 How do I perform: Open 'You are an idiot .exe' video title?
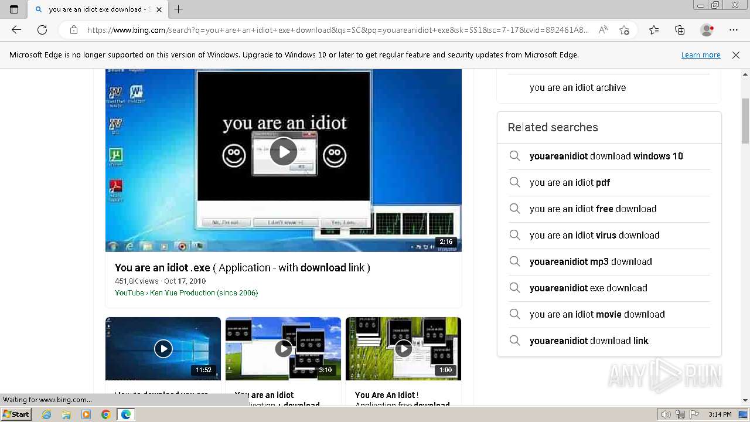[x=243, y=268]
